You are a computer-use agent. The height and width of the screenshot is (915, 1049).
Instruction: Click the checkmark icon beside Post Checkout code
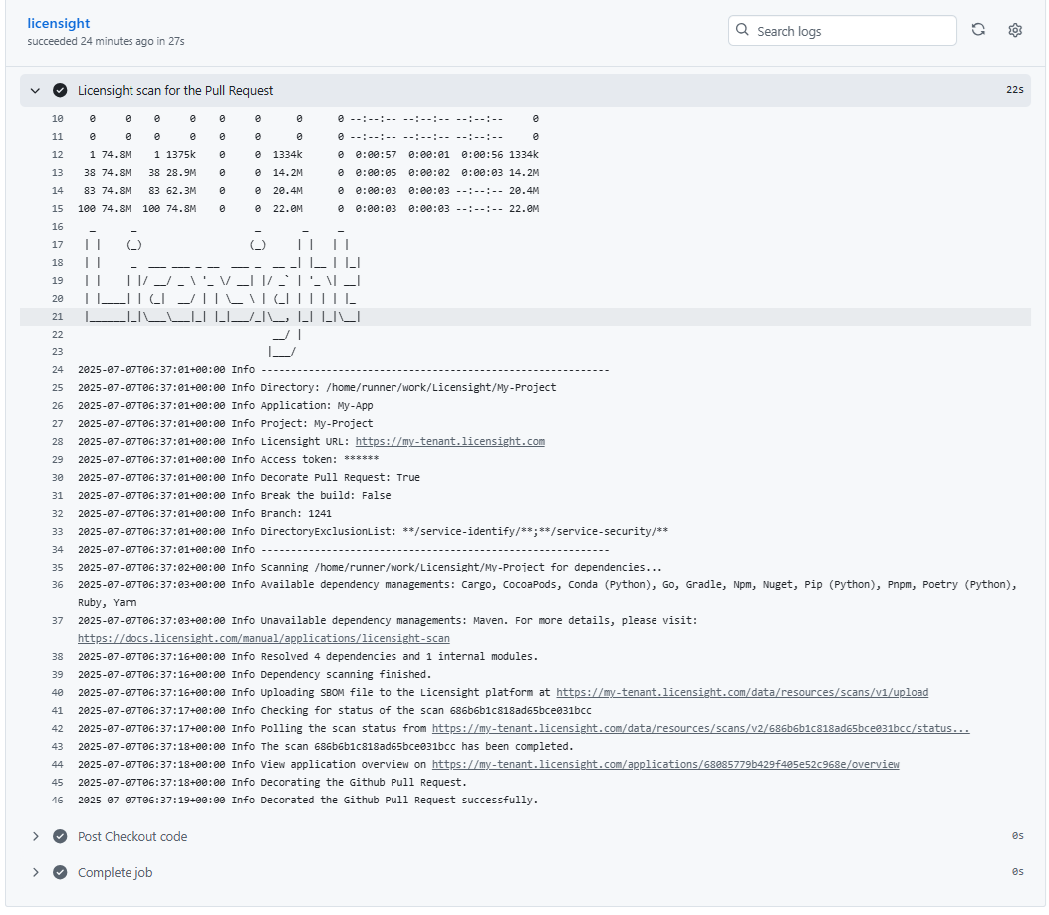[x=60, y=836]
